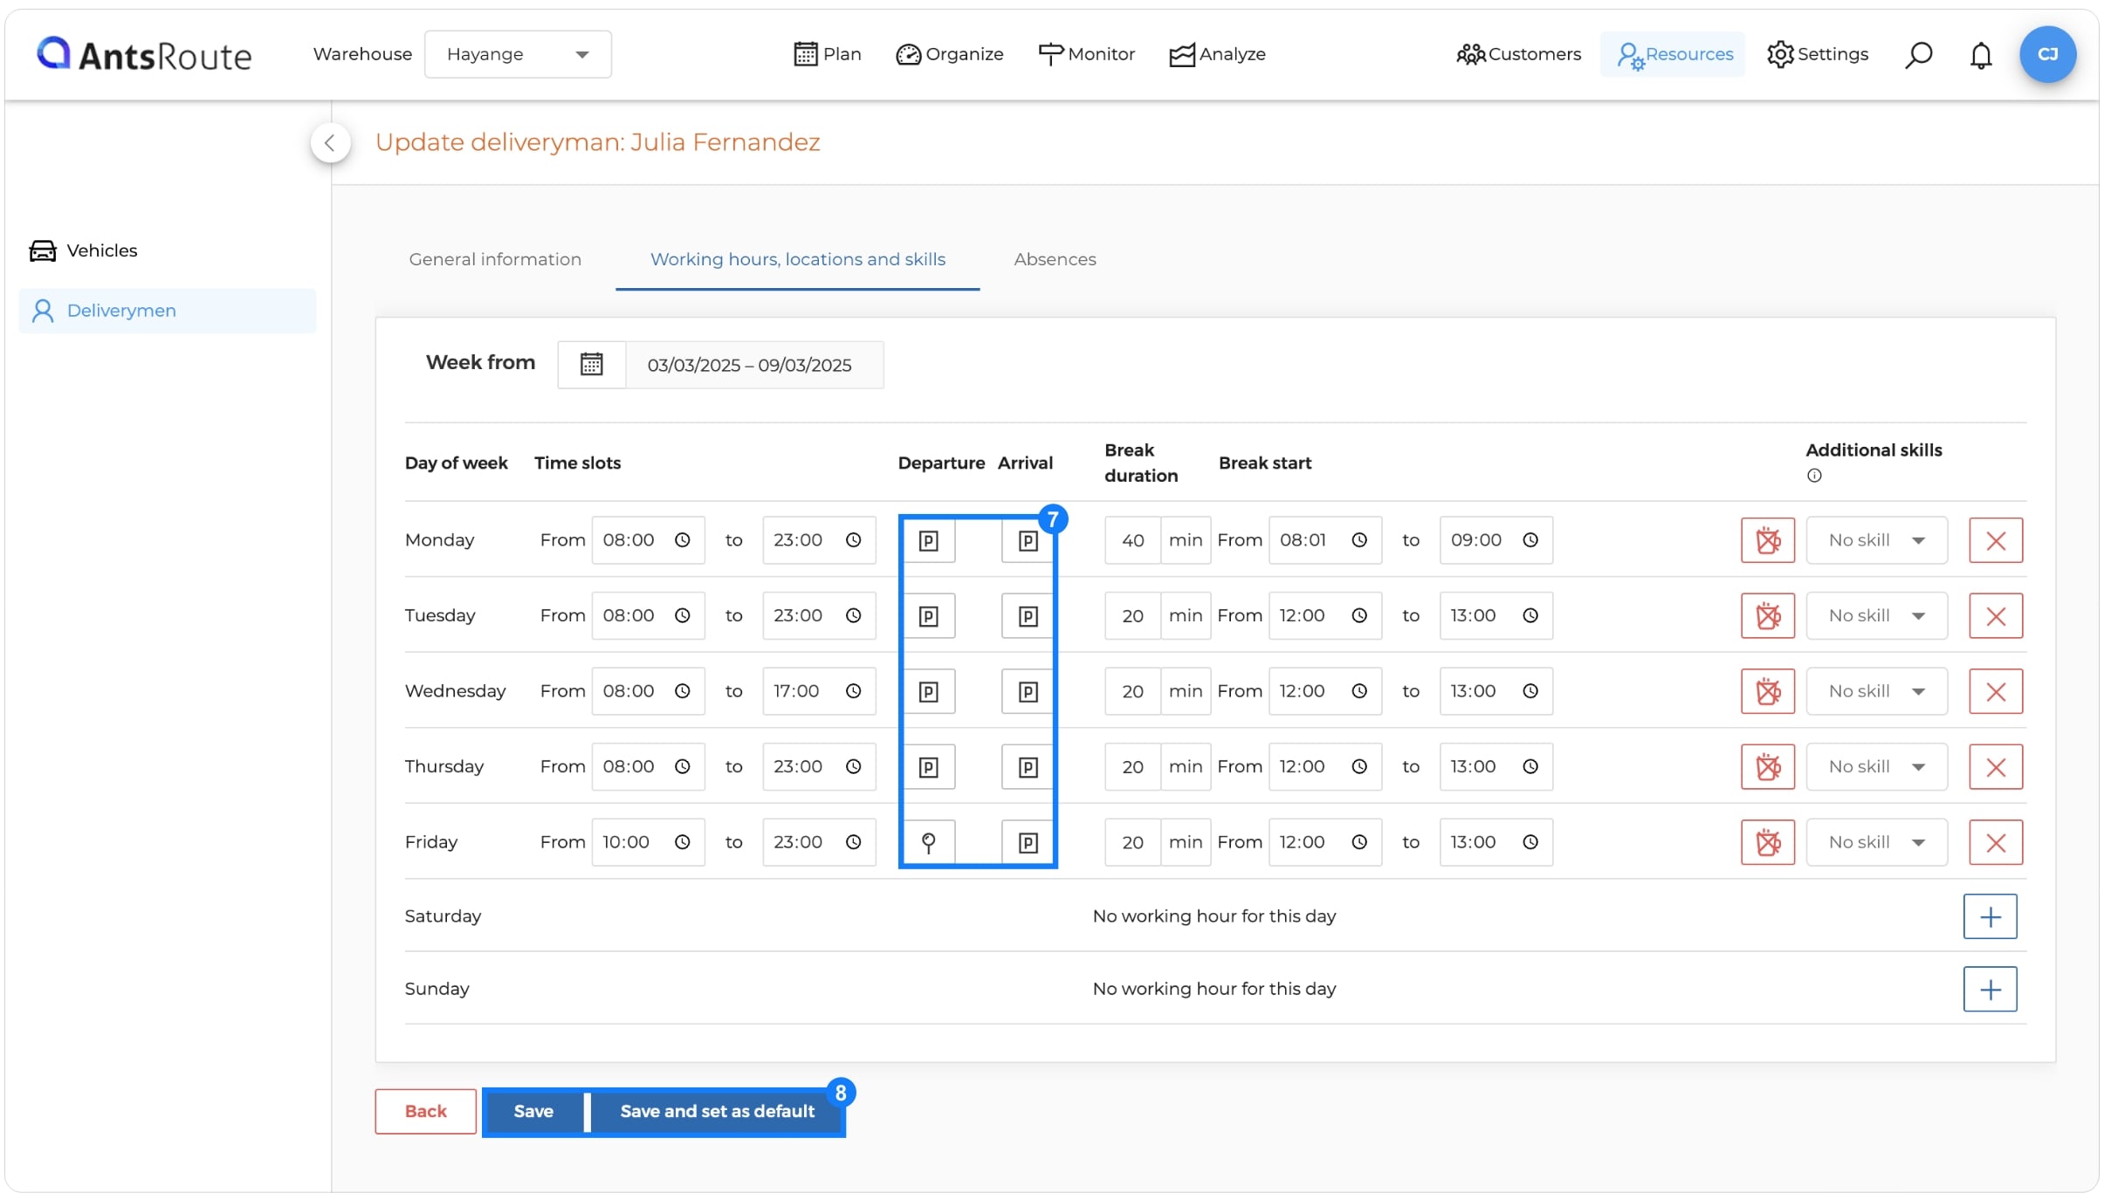
Task: Edit Tuesday end time 23:00 field
Action: [x=818, y=616]
